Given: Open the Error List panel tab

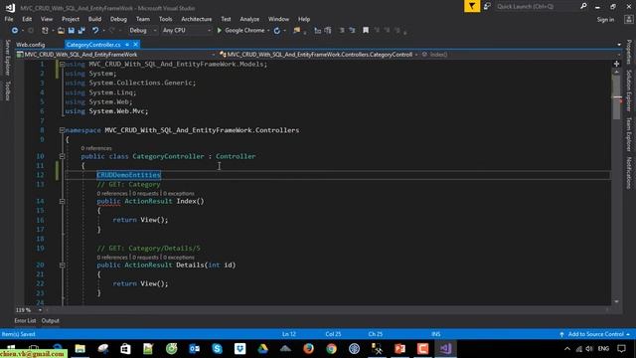Looking at the screenshot, I should [25, 320].
